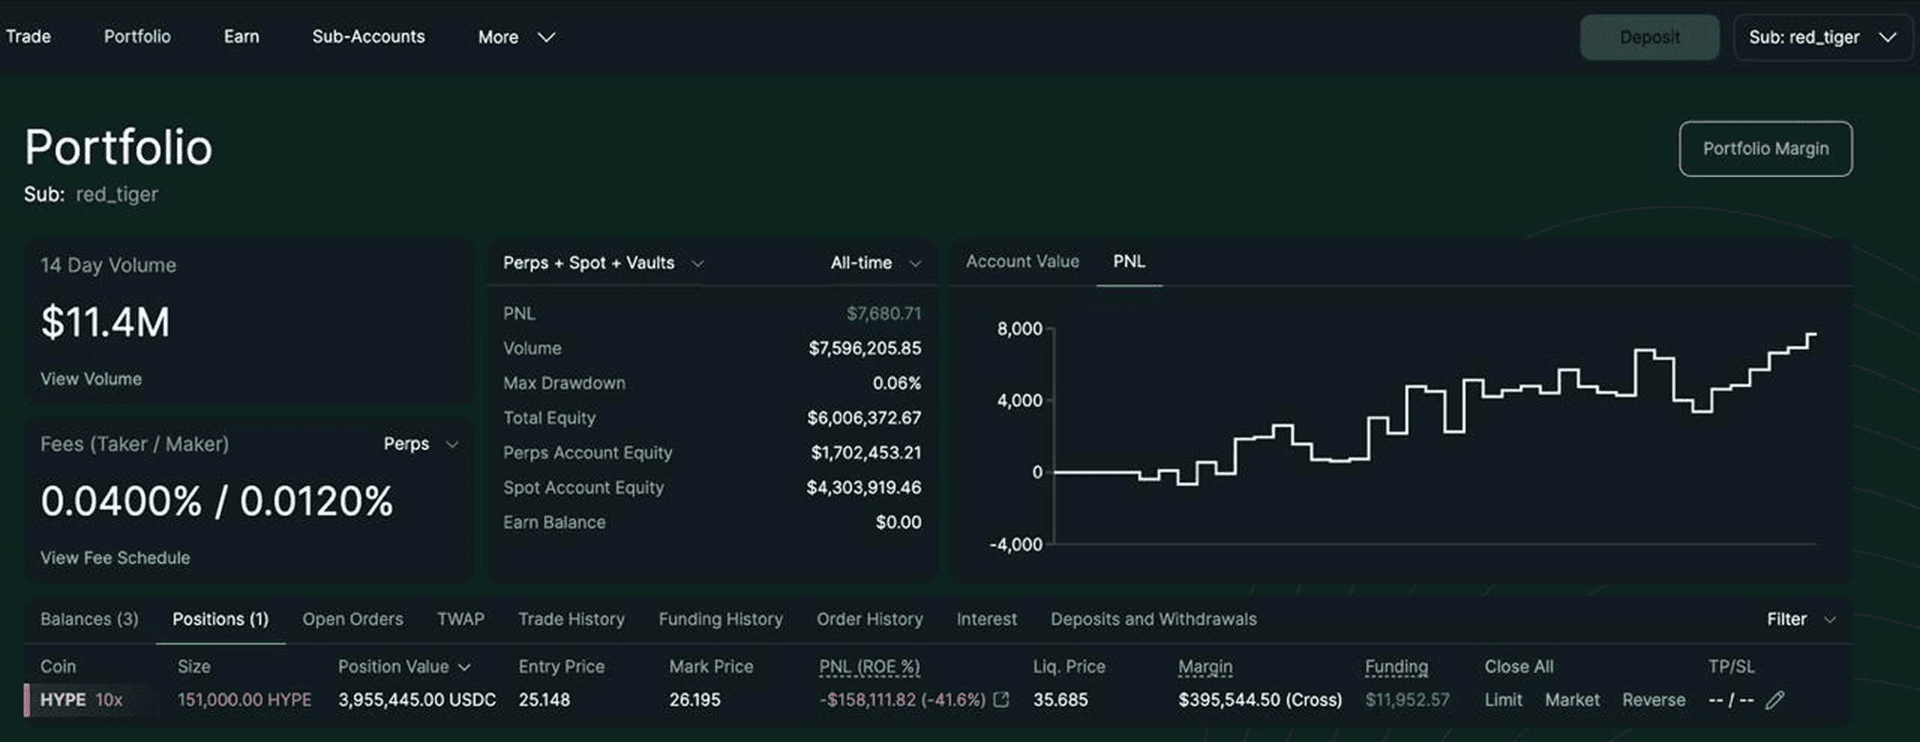Open Deposits and Withdrawals tab
The image size is (1920, 742).
coord(1153,619)
